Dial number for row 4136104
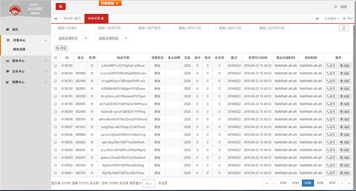This screenshot has height=191, width=356. [331, 74]
